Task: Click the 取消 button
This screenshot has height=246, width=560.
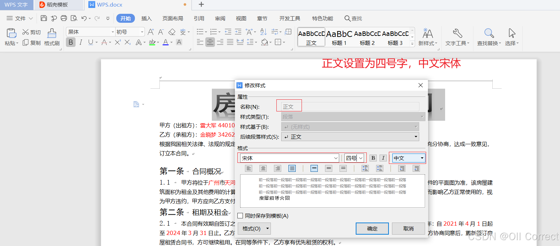Action: coord(409,228)
